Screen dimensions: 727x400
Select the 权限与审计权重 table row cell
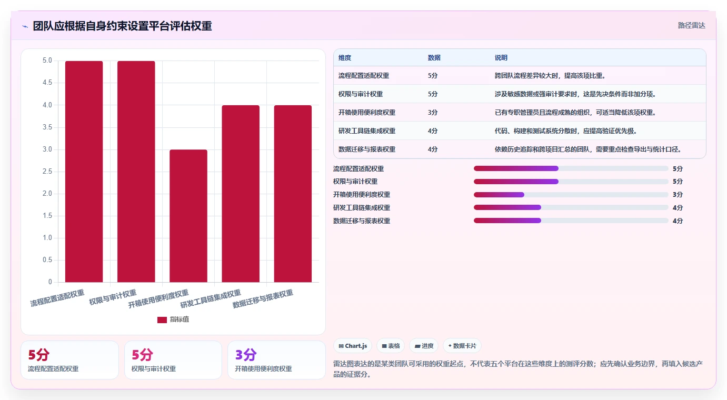tap(361, 94)
